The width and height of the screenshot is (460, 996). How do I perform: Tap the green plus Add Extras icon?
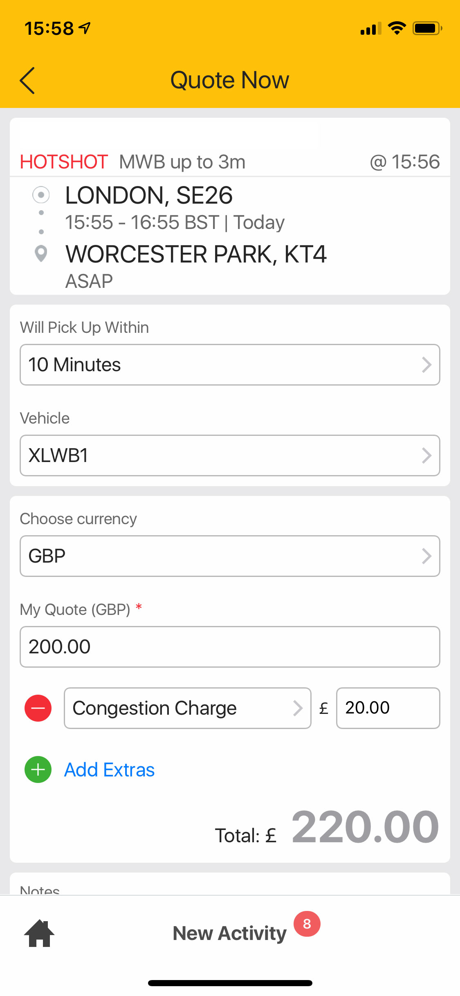pos(38,769)
